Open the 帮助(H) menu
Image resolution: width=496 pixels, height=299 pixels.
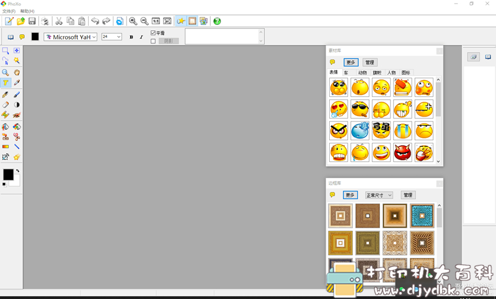click(27, 11)
